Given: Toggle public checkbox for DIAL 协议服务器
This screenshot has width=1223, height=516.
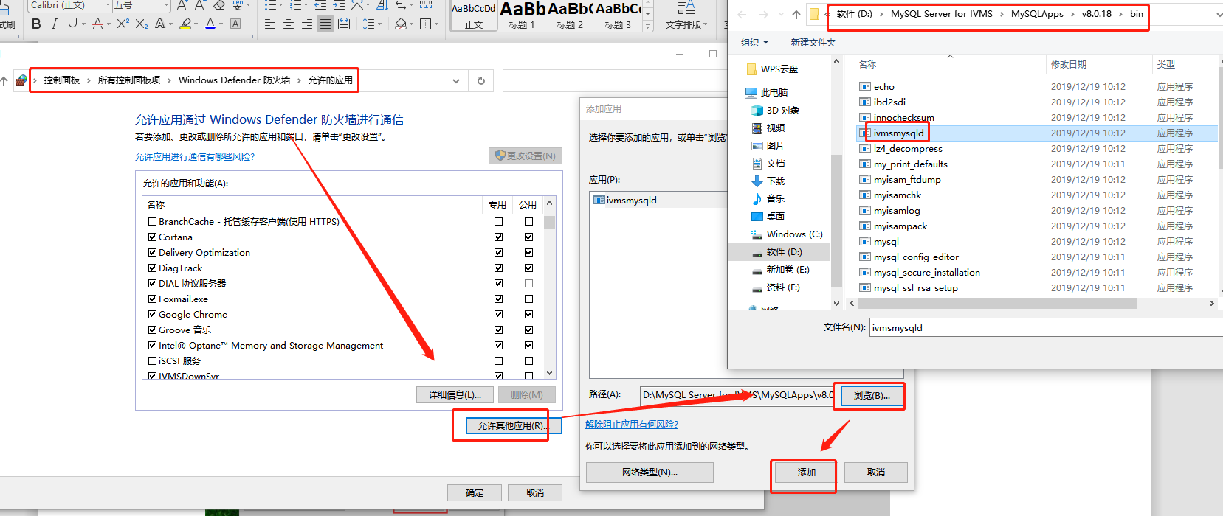Looking at the screenshot, I should pos(528,284).
